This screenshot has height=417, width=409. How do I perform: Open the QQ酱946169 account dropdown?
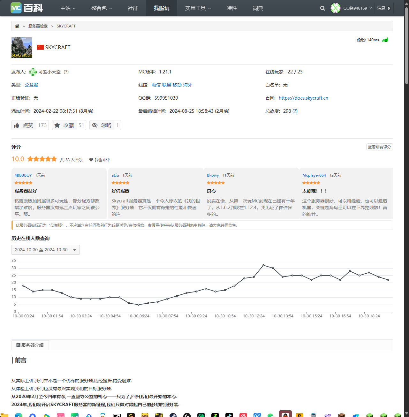pos(358,8)
